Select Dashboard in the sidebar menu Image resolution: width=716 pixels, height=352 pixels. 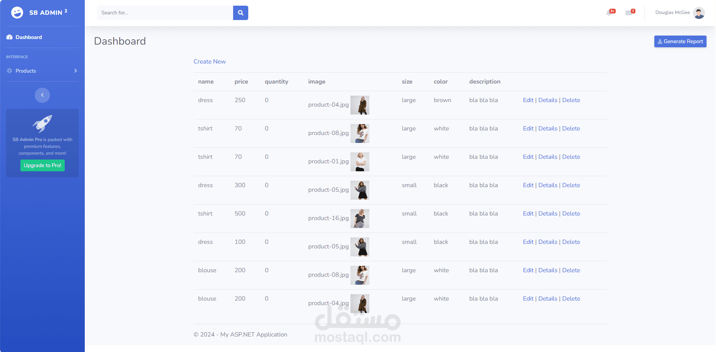(x=28, y=37)
